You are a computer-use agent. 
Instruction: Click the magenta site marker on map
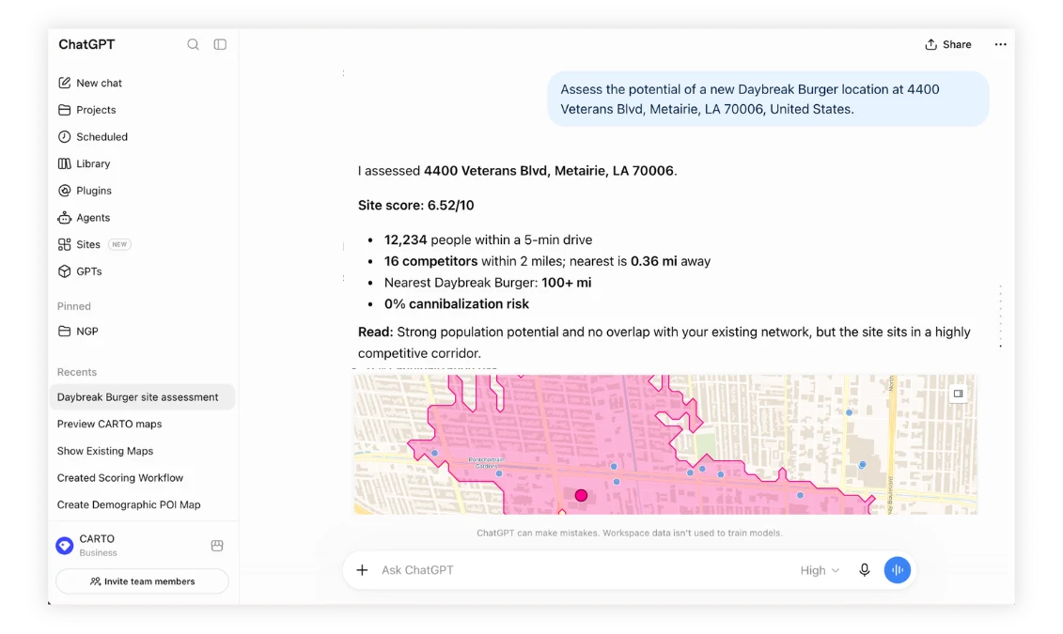(x=581, y=496)
